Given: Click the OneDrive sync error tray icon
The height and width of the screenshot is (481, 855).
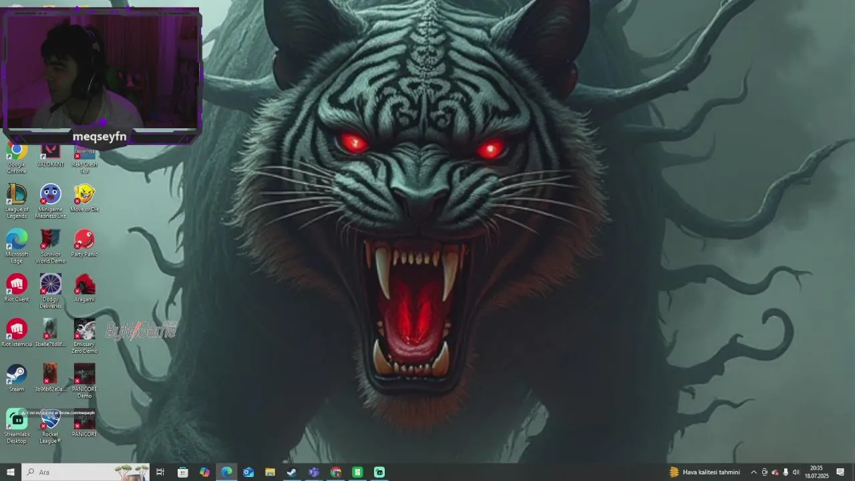Looking at the screenshot, I should click(x=775, y=472).
